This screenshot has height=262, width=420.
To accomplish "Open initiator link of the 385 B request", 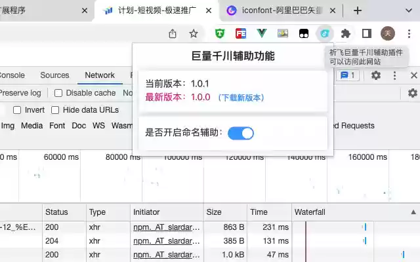I will [x=166, y=241].
